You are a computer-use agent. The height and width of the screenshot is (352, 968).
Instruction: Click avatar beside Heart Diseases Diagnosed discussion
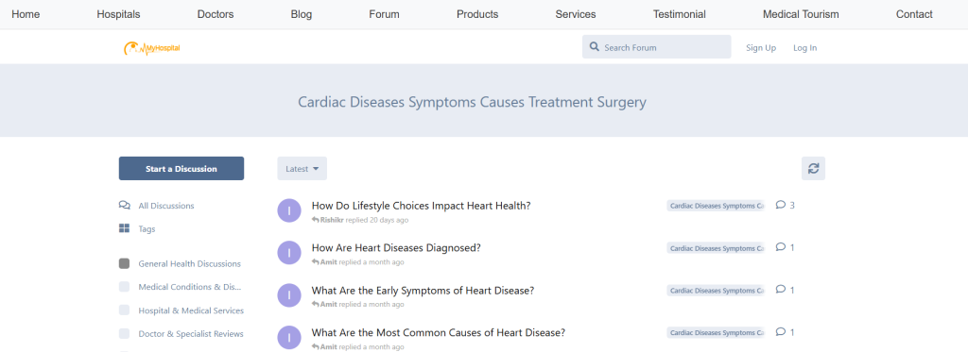(289, 253)
